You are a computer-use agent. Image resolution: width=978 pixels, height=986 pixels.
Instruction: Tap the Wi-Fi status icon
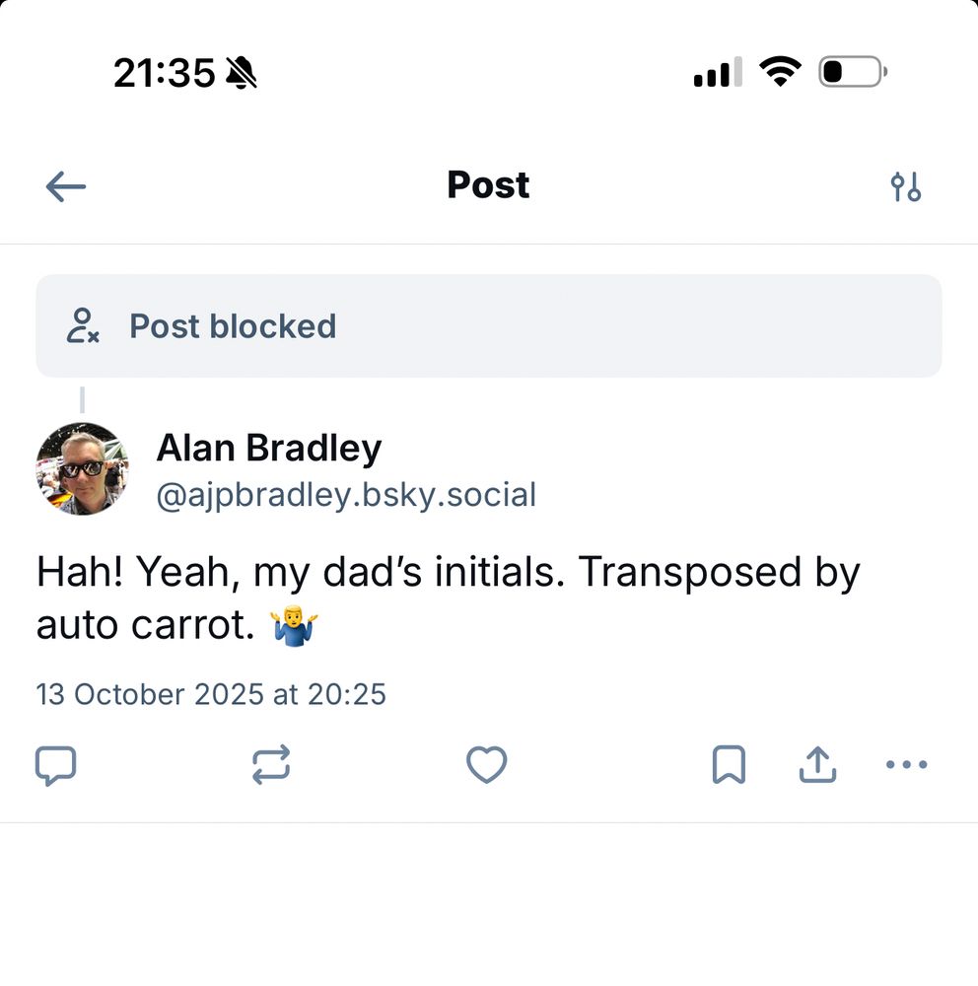click(x=781, y=71)
